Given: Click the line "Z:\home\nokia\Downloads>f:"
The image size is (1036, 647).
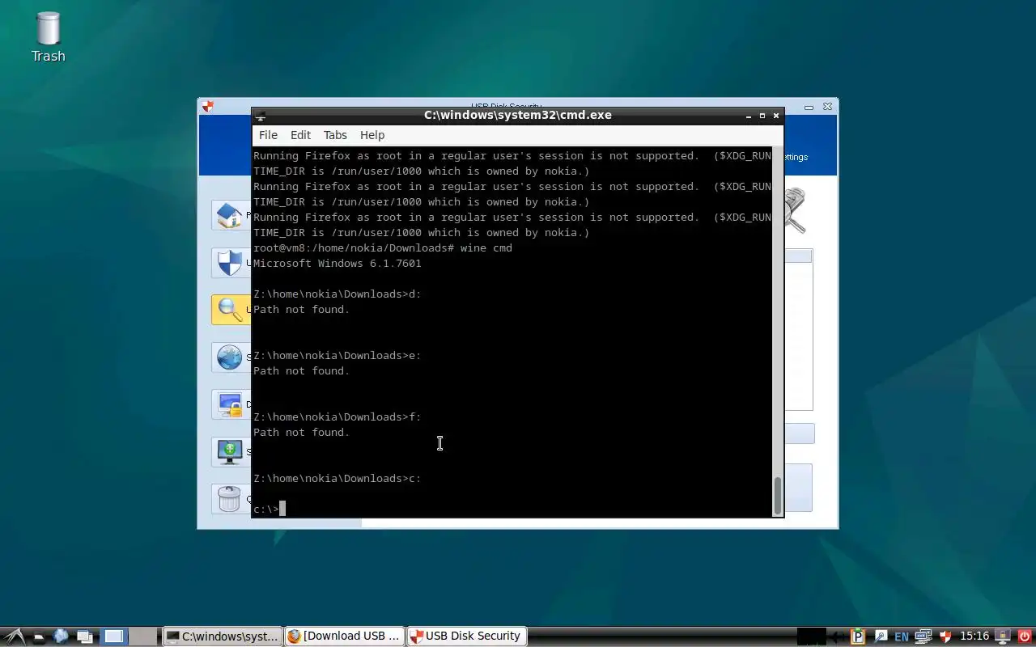Looking at the screenshot, I should [x=338, y=417].
